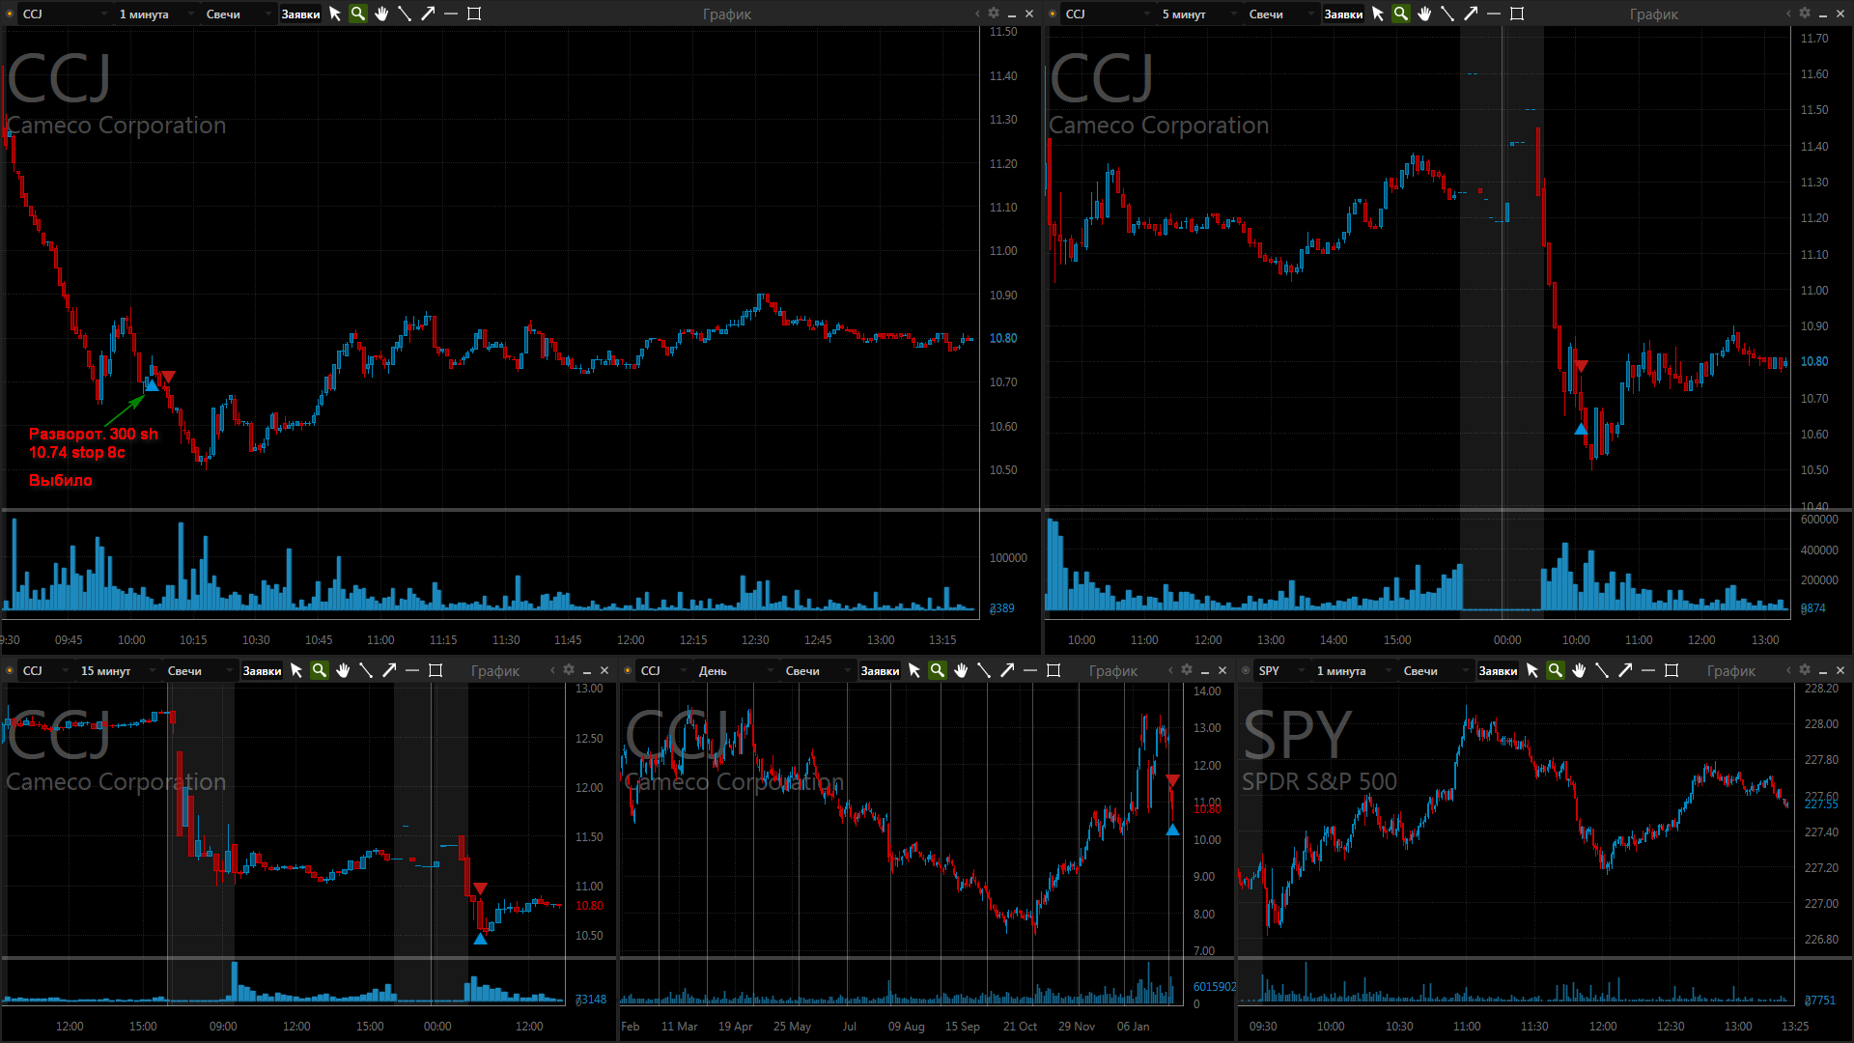Click the red 'Выбило' annotation text
The height and width of the screenshot is (1043, 1854).
click(x=61, y=480)
